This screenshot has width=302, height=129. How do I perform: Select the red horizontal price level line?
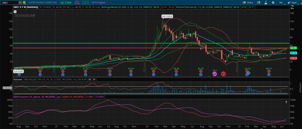[x=151, y=48]
